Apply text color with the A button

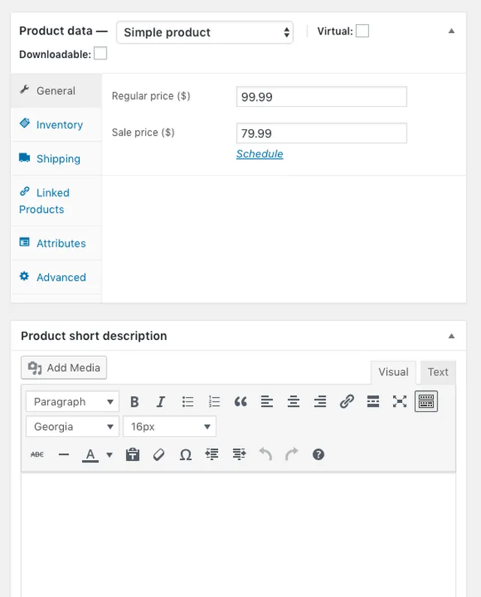coord(90,454)
